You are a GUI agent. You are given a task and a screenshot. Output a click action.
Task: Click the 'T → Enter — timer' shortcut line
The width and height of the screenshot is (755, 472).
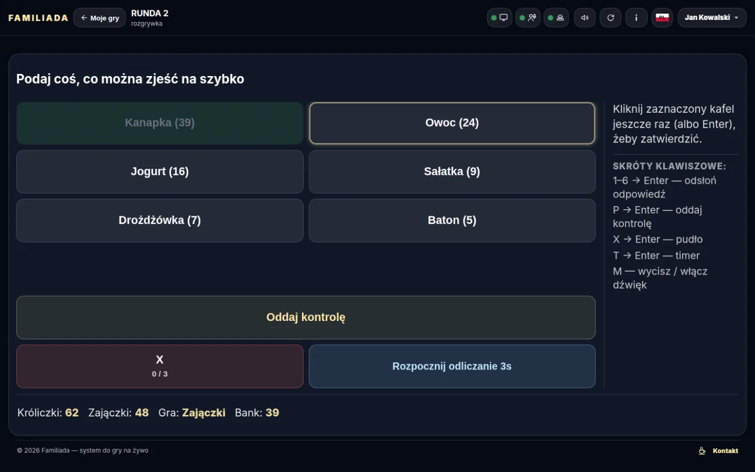pyautogui.click(x=656, y=256)
